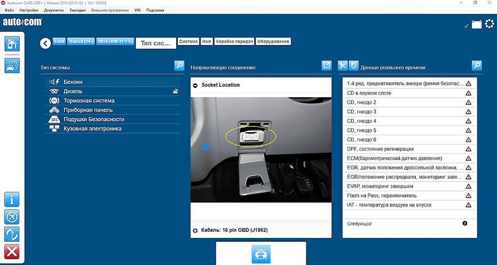Select 1-й ряд, преднатяжитель анкера row

click(x=409, y=84)
